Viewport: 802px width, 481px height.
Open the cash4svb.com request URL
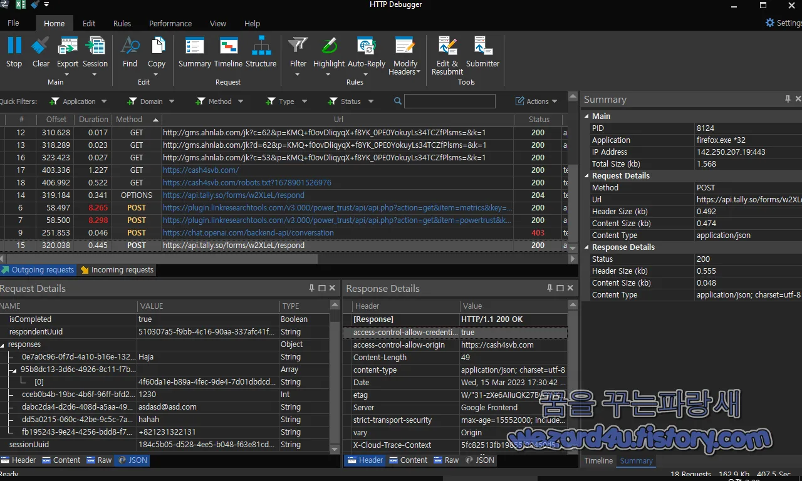tap(199, 170)
